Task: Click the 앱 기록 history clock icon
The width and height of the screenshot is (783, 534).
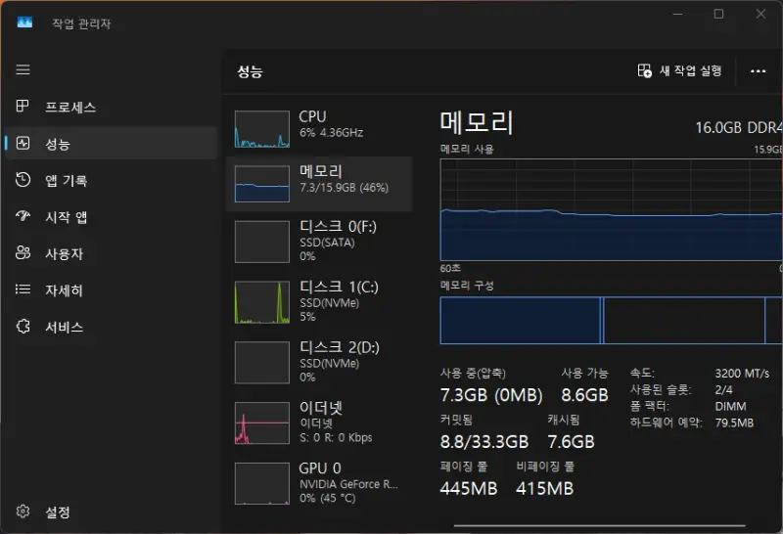Action: point(23,180)
